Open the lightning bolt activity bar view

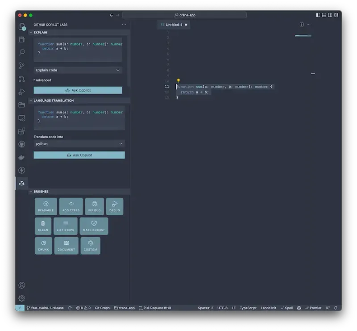click(x=22, y=170)
